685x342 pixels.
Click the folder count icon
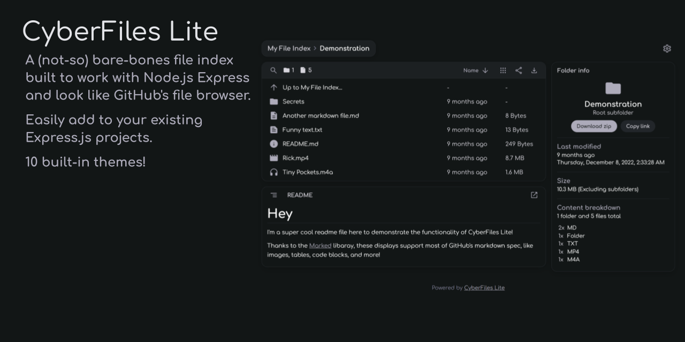point(286,71)
